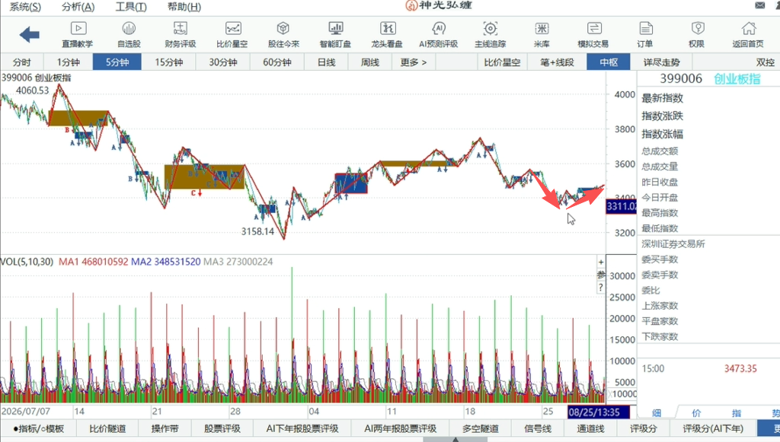Select 评级分 indicator tab
Screen dimensions: 780x442
643,428
